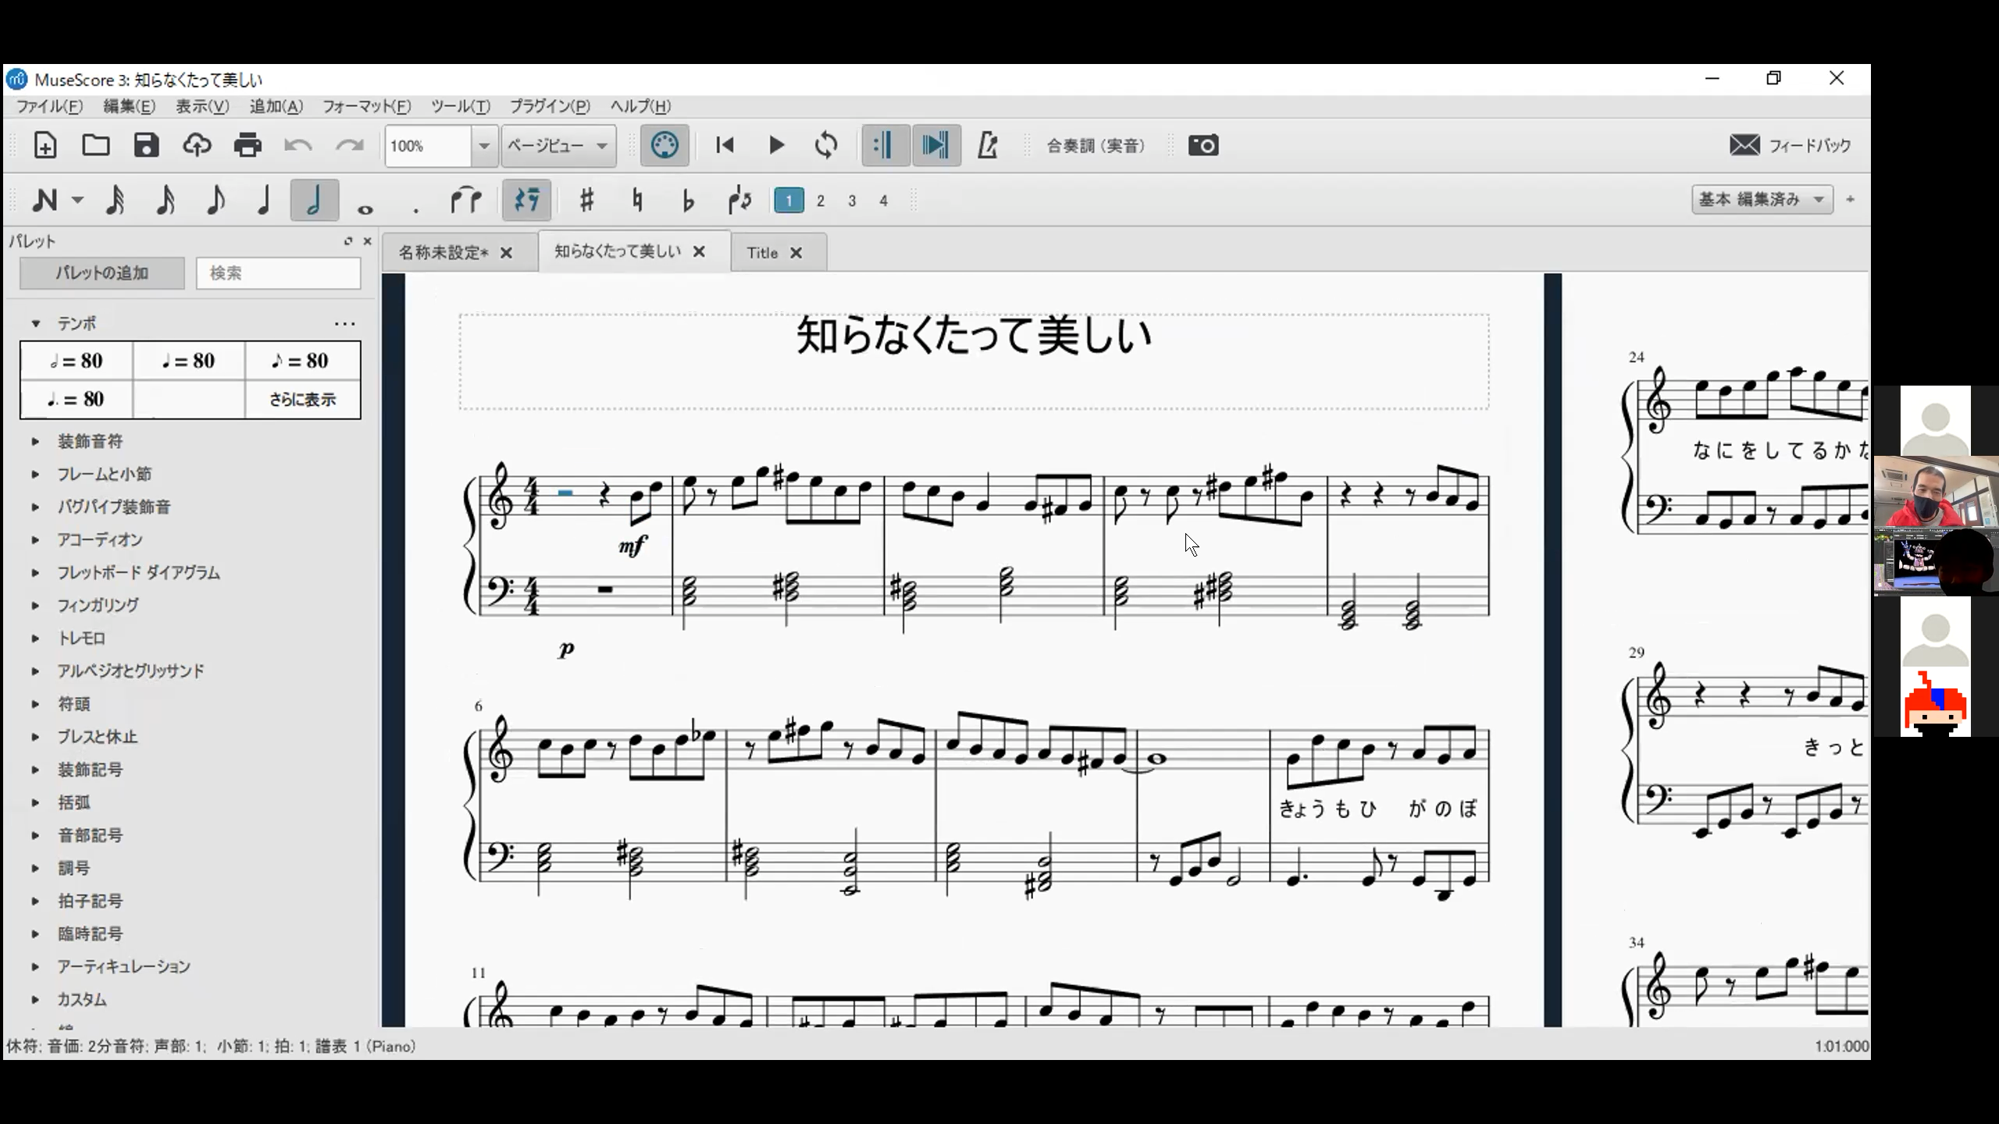Viewport: 1999px width, 1124px height.
Task: Add a tie between notes
Action: [465, 201]
